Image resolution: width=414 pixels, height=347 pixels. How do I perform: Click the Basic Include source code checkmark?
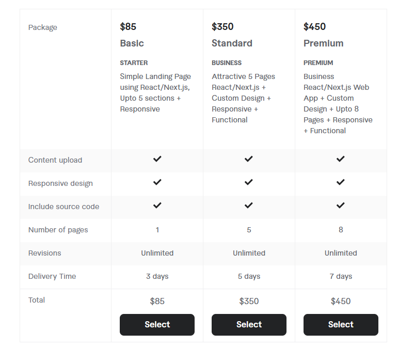157,206
